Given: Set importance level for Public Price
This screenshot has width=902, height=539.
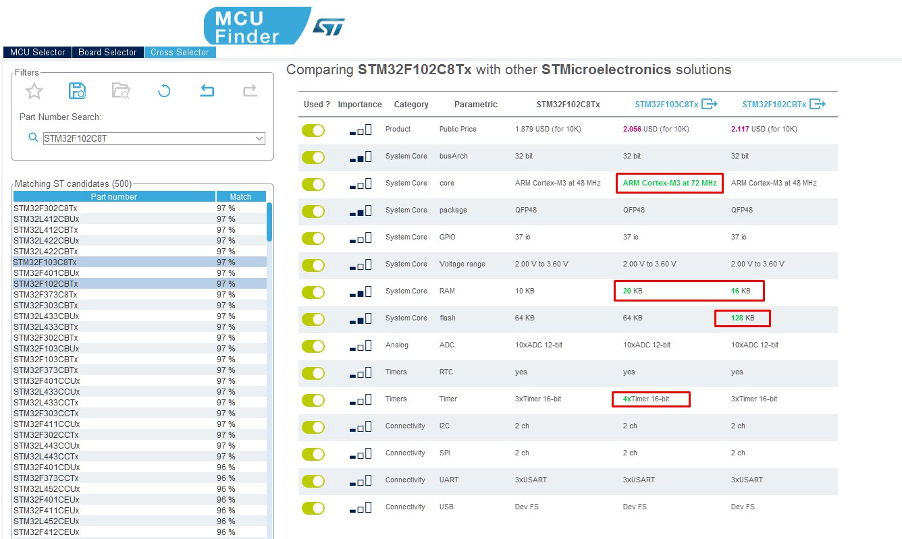Looking at the screenshot, I should tap(361, 130).
